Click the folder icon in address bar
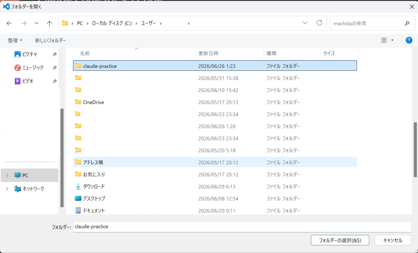Screen dimensions: 418x253 65,23
